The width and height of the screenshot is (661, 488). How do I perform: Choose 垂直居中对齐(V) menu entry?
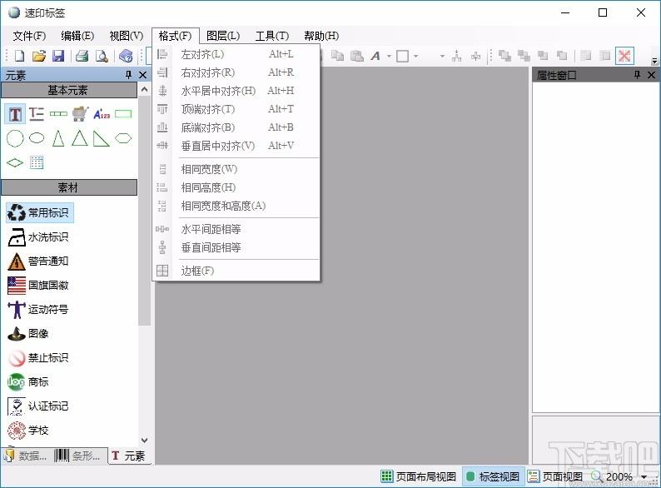pos(236,146)
